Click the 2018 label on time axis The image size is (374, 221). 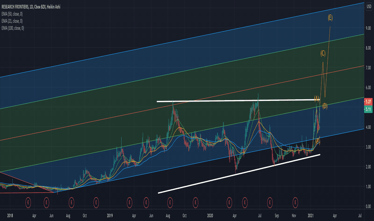pyautogui.click(x=10, y=215)
